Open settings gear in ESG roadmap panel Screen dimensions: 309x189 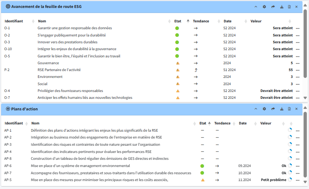[264, 7]
